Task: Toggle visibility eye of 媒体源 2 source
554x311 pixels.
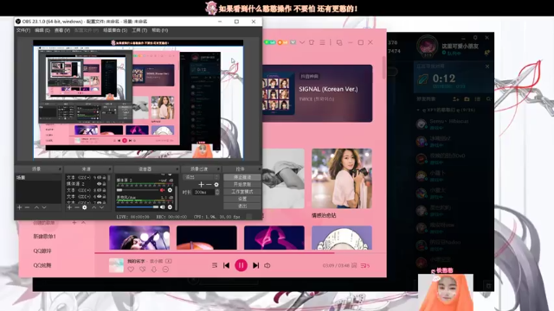Action: pos(100,184)
